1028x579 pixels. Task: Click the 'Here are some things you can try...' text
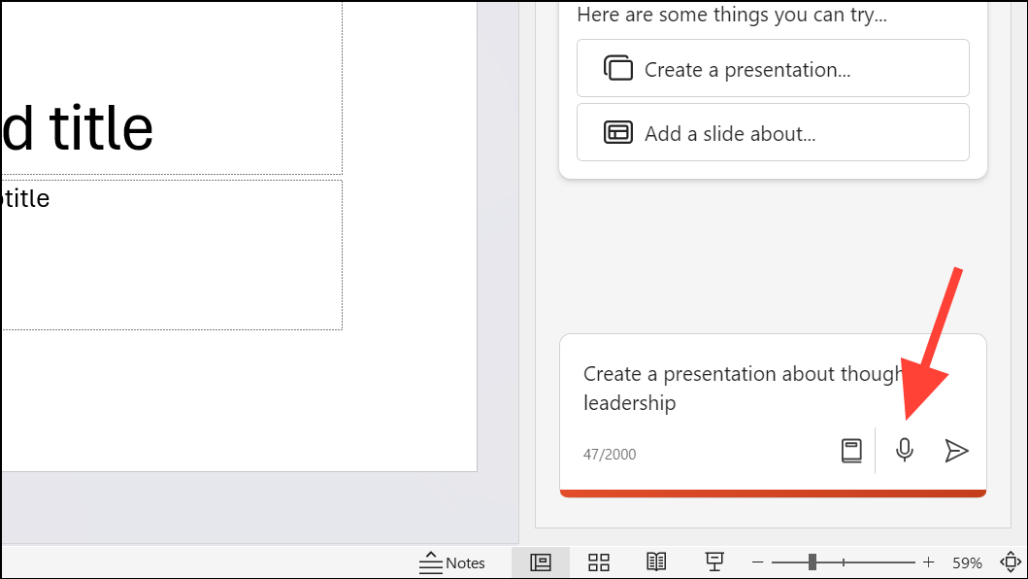tap(732, 15)
